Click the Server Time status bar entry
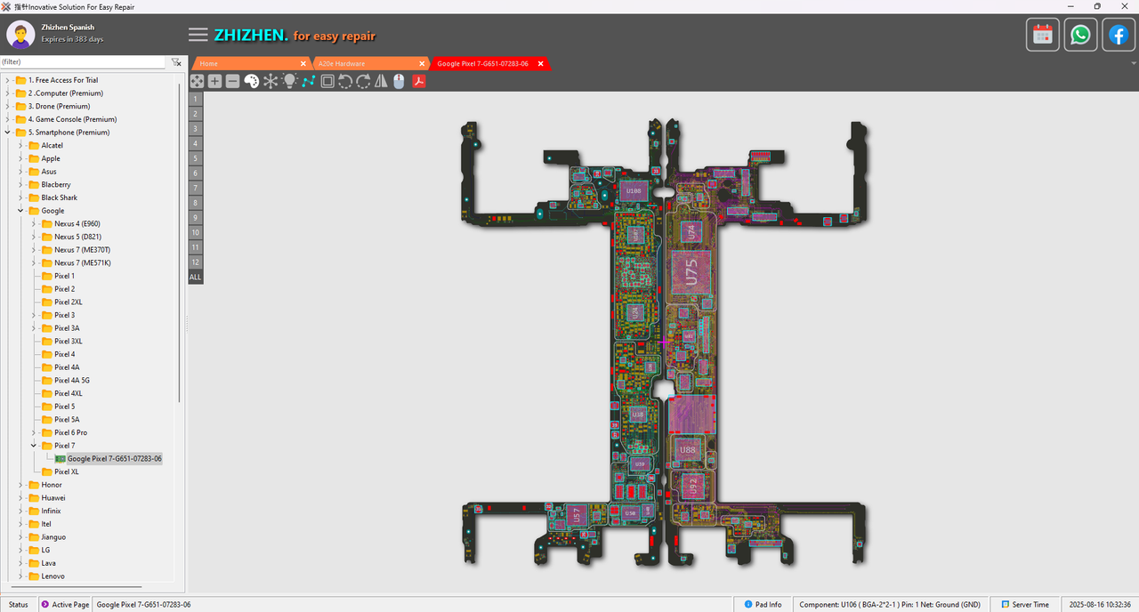 coord(1025,605)
